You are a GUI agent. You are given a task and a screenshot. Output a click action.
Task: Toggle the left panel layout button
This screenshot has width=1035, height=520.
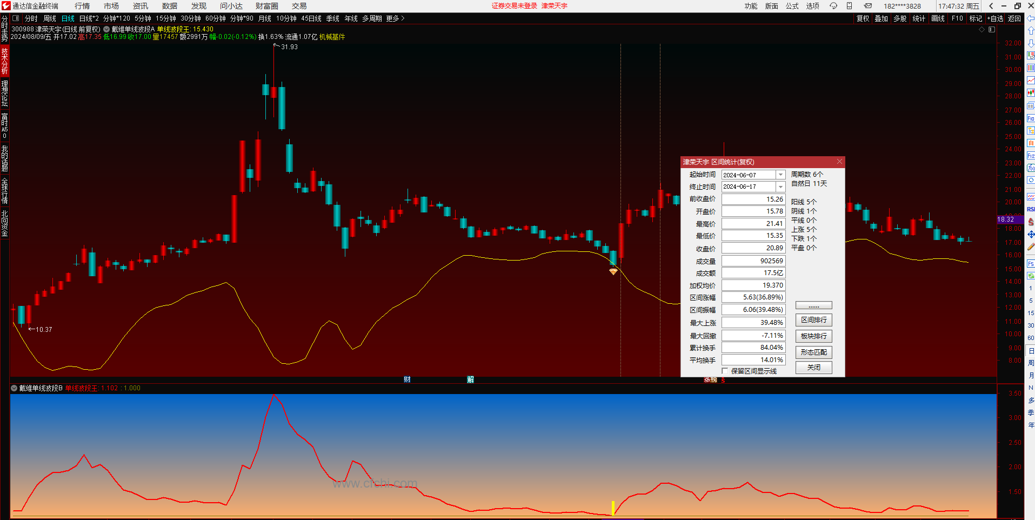(x=16, y=18)
